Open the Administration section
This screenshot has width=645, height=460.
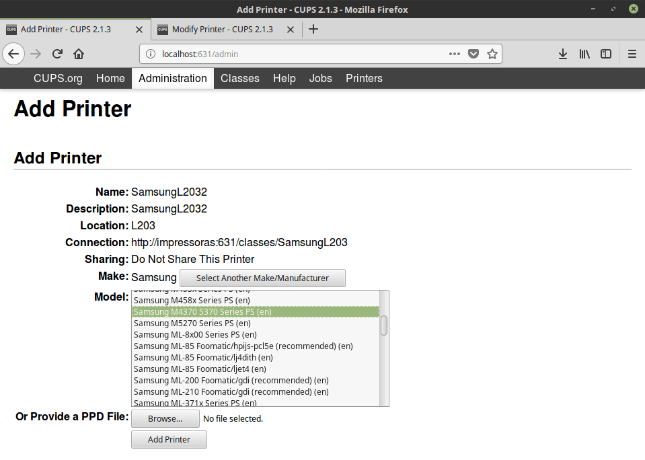(173, 78)
